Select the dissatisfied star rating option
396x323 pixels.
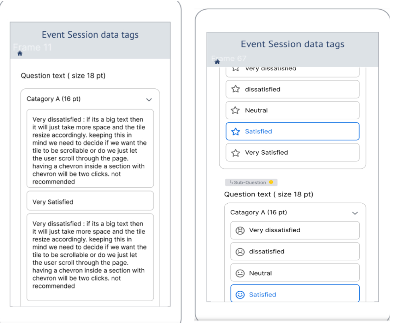(x=293, y=89)
